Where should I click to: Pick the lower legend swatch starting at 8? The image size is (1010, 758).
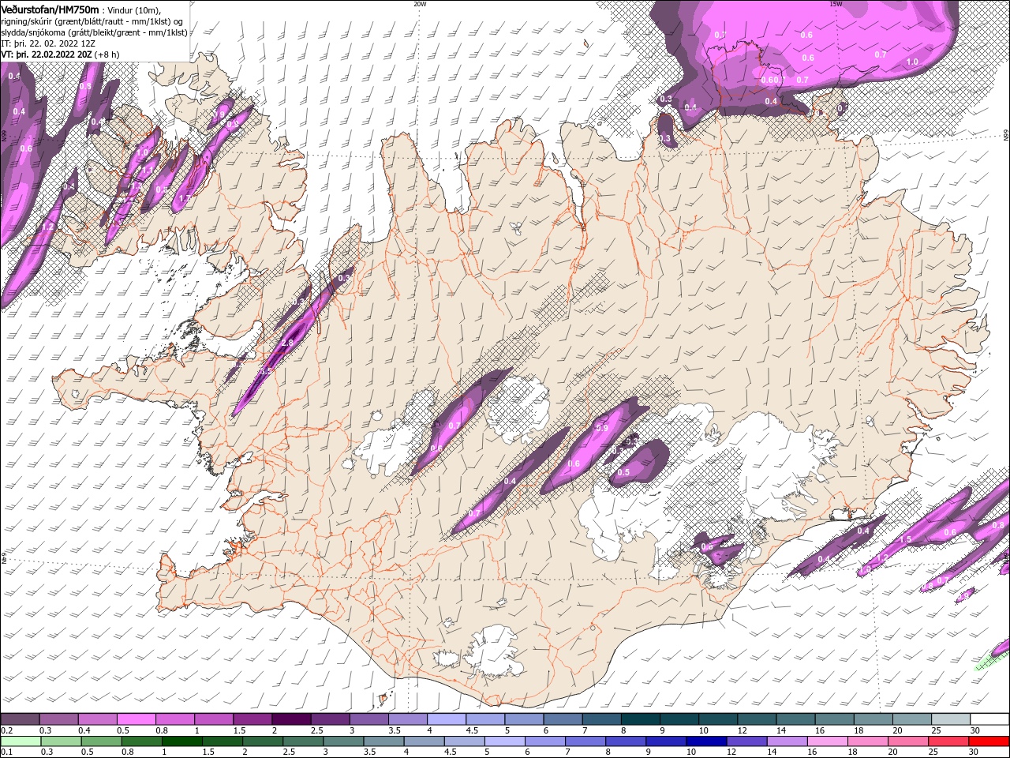click(x=626, y=741)
